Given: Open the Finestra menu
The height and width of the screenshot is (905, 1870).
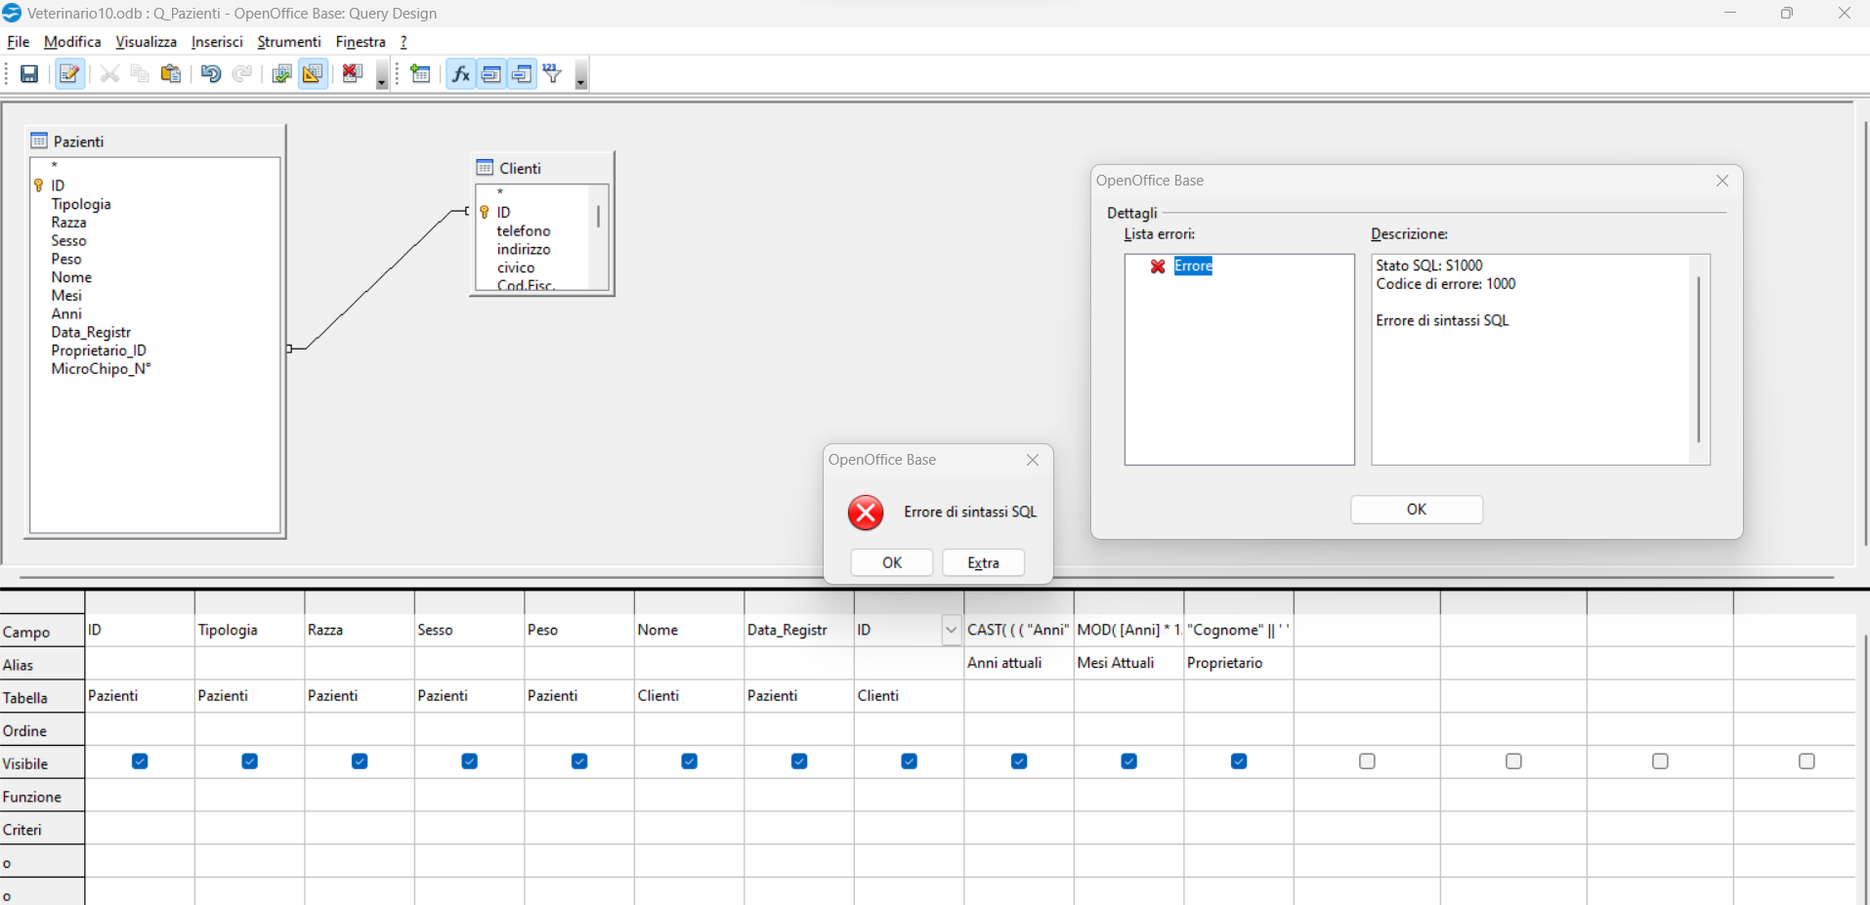Looking at the screenshot, I should [x=361, y=42].
